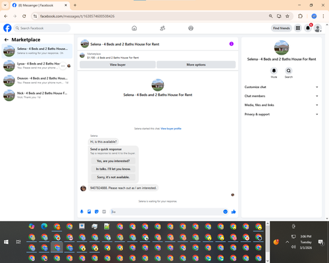
Task: Go back in the browser
Action: [6, 16]
